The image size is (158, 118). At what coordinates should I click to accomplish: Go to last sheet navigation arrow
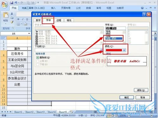[10, 112]
